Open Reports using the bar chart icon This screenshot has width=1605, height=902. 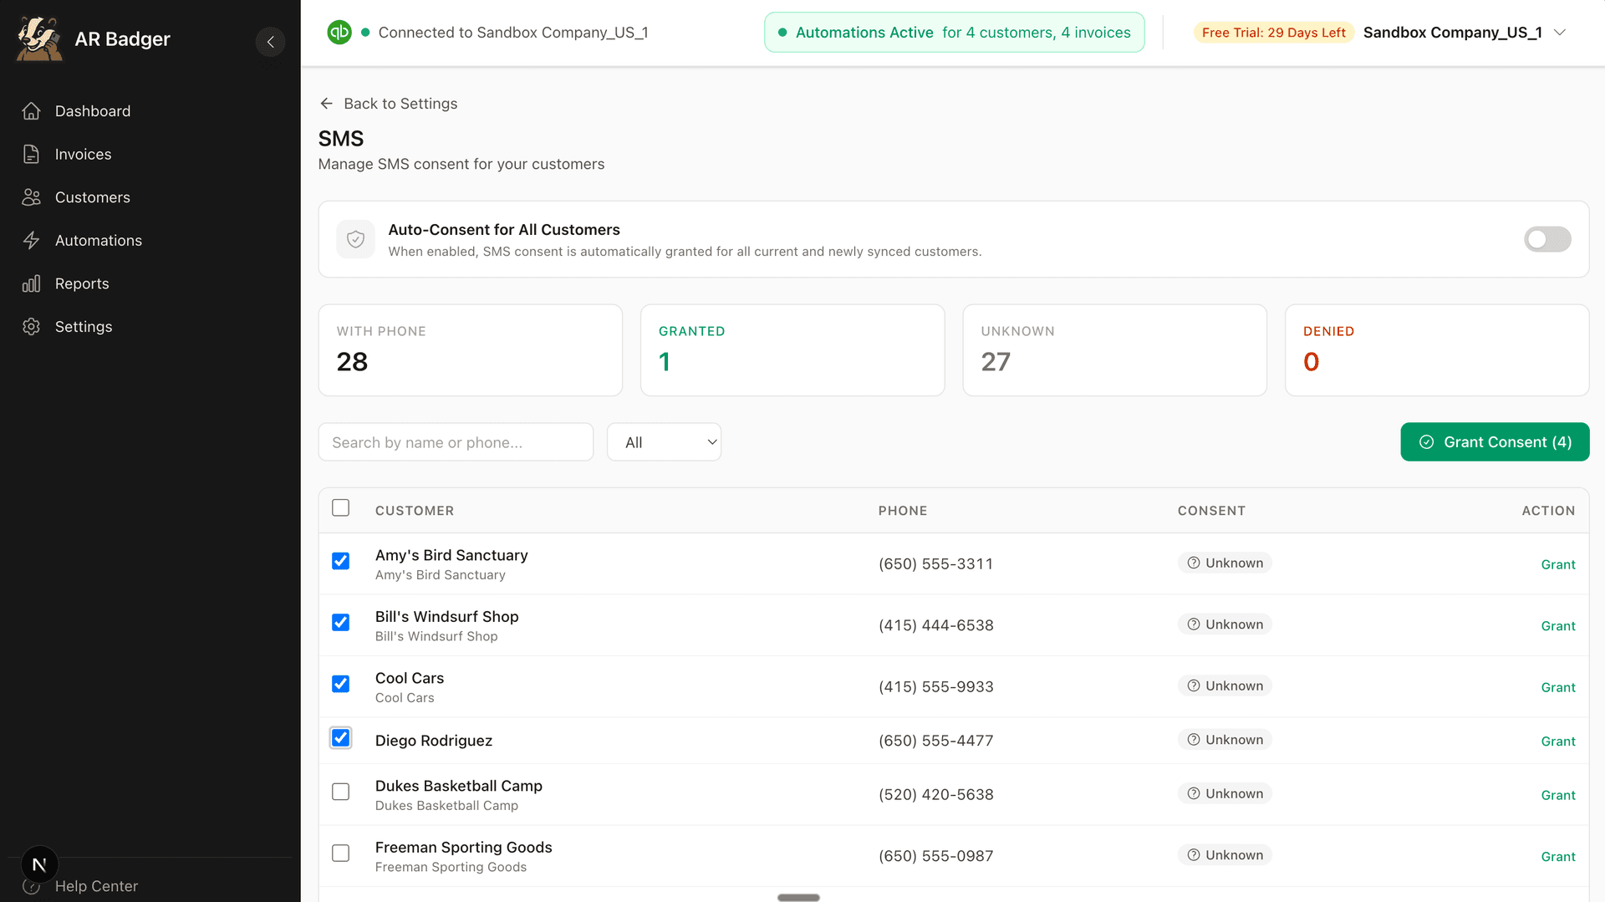[31, 283]
